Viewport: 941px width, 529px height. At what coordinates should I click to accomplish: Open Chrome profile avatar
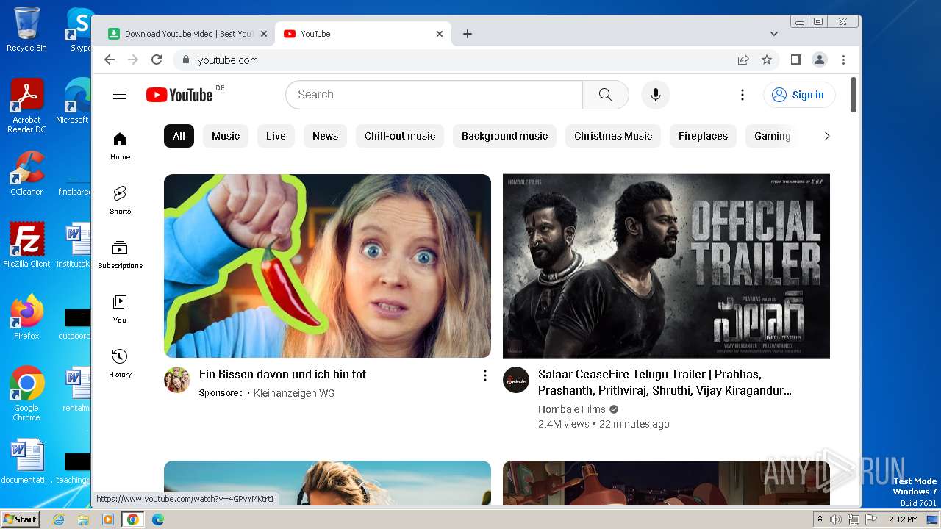[820, 60]
